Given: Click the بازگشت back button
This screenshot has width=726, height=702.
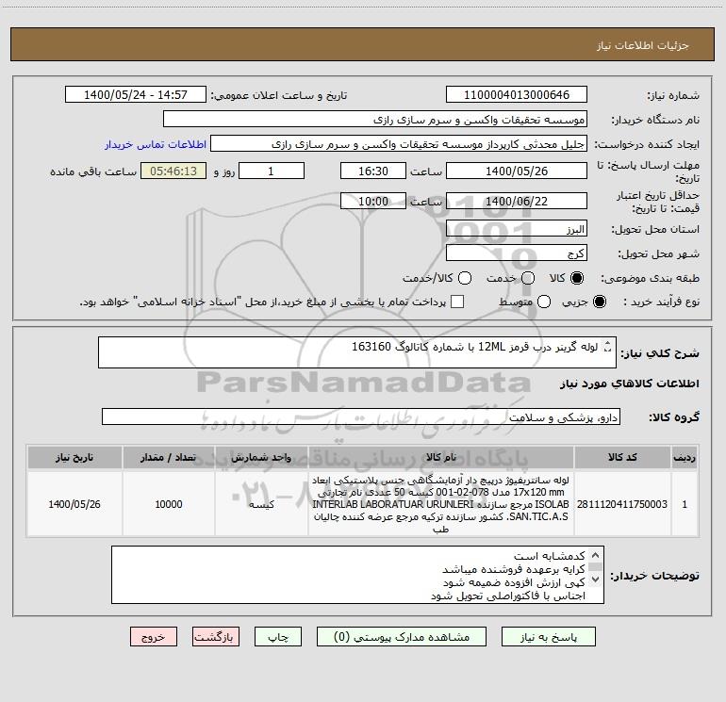Looking at the screenshot, I should point(216,637).
